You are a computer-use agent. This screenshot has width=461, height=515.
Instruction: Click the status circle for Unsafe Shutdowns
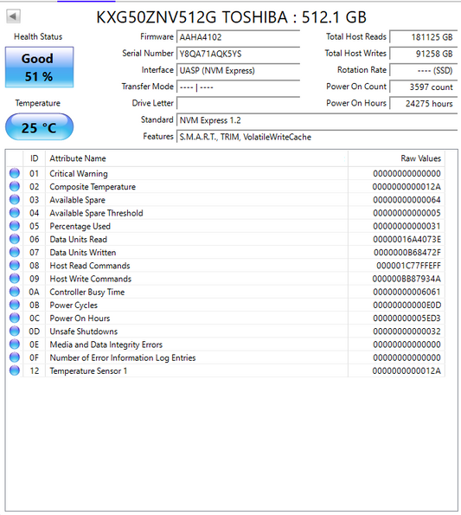[15, 331]
